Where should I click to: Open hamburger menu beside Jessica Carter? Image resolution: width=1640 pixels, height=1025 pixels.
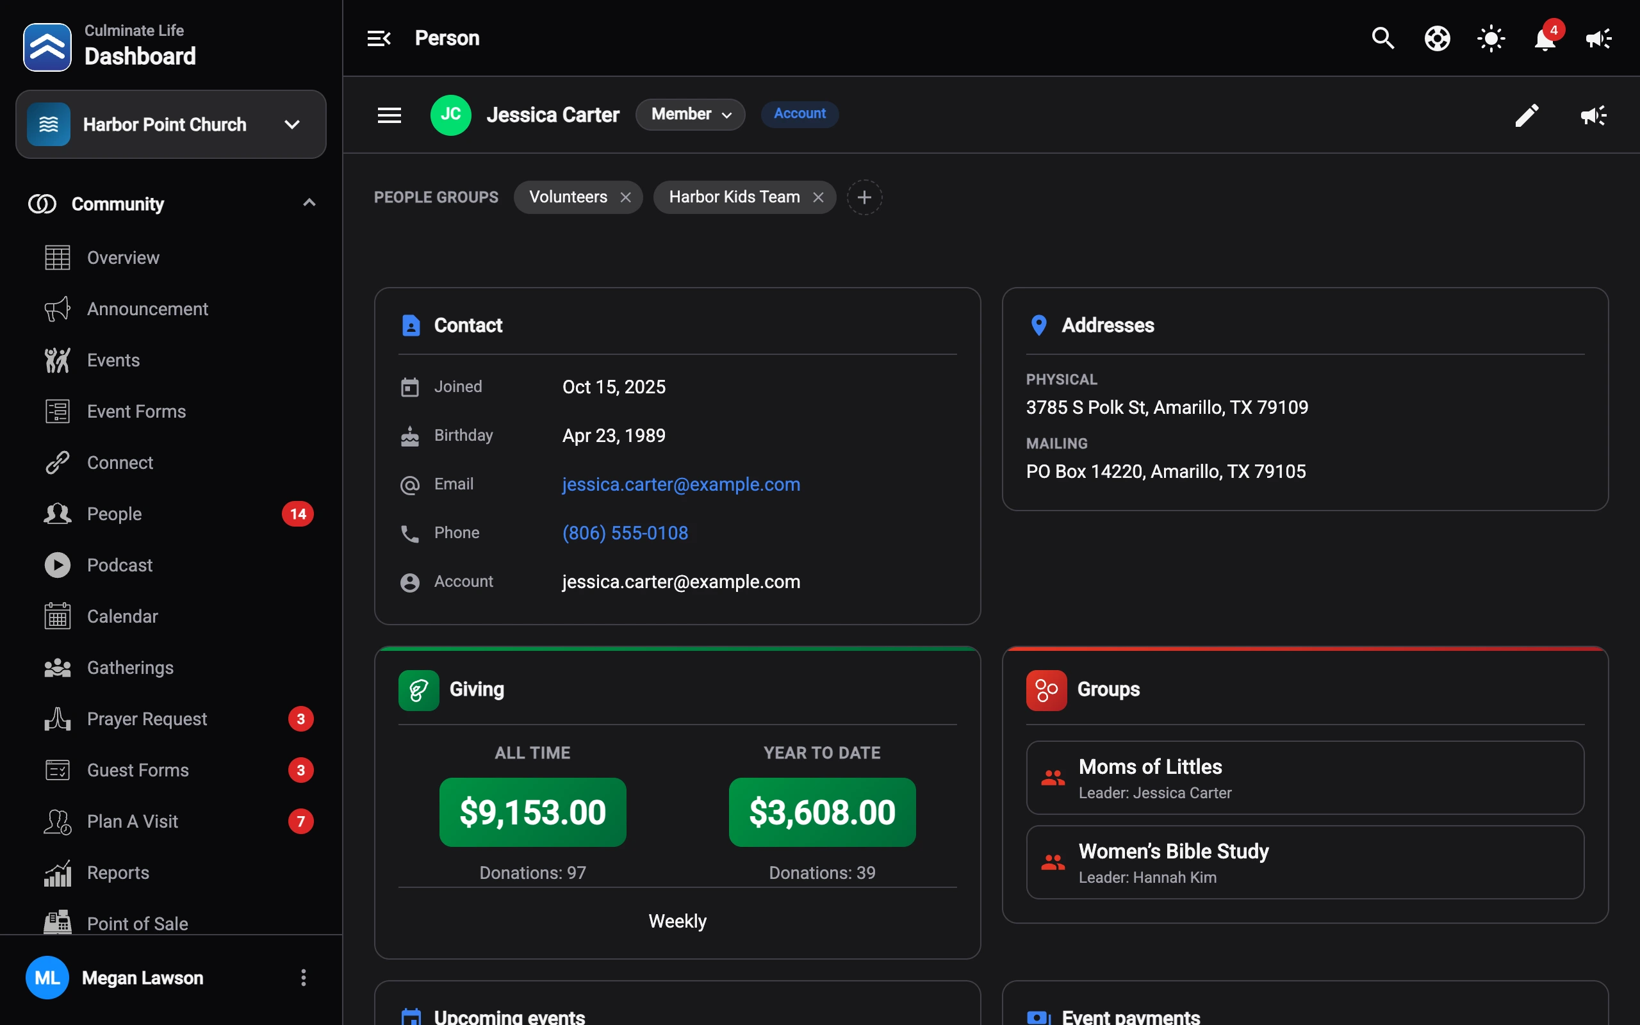[389, 115]
